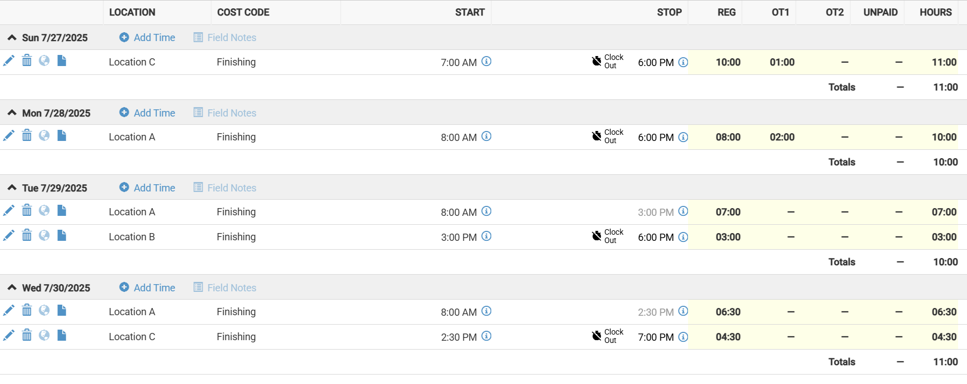Image resolution: width=967 pixels, height=384 pixels.
Task: Collapse the Mon 7/28/2025 day group
Action: (x=12, y=113)
